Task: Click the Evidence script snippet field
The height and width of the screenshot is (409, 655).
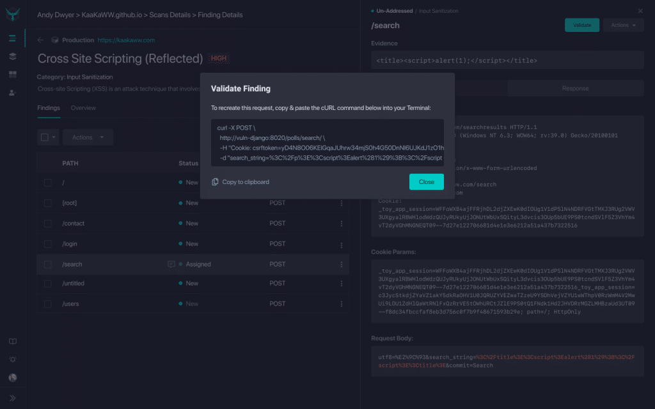Action: point(507,61)
